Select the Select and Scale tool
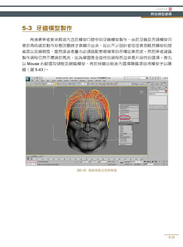 [77, 84]
